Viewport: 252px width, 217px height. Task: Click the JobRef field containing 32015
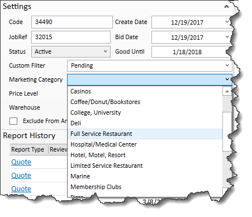pos(71,37)
